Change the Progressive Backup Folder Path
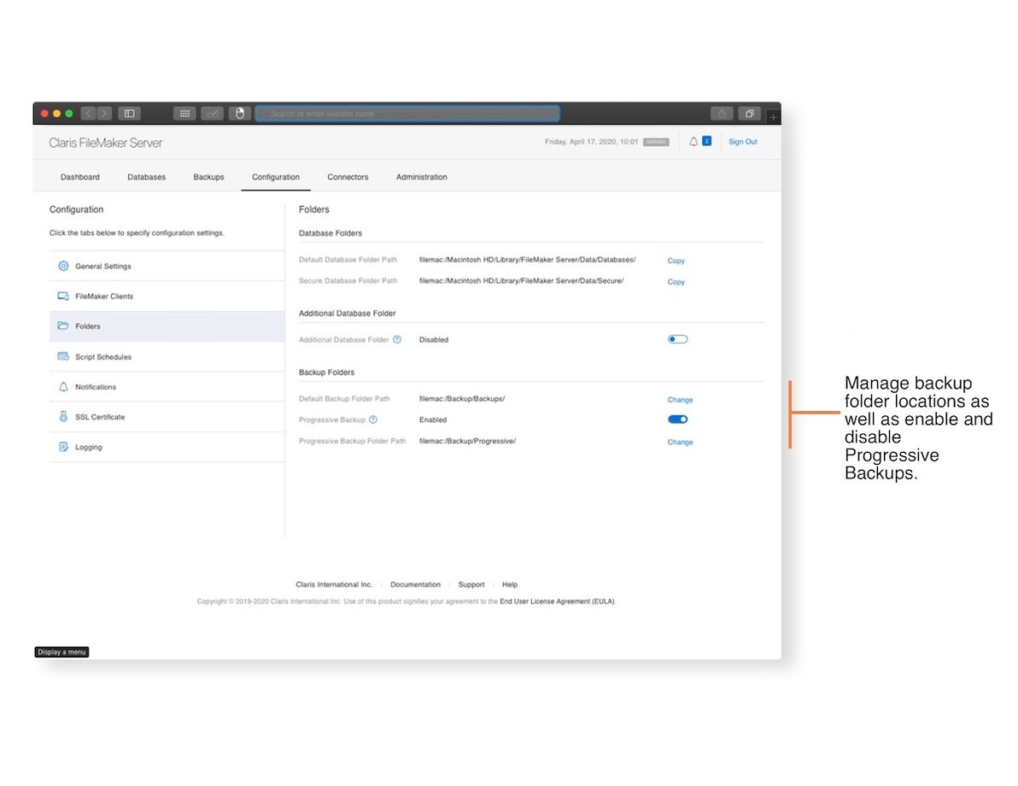 680,442
